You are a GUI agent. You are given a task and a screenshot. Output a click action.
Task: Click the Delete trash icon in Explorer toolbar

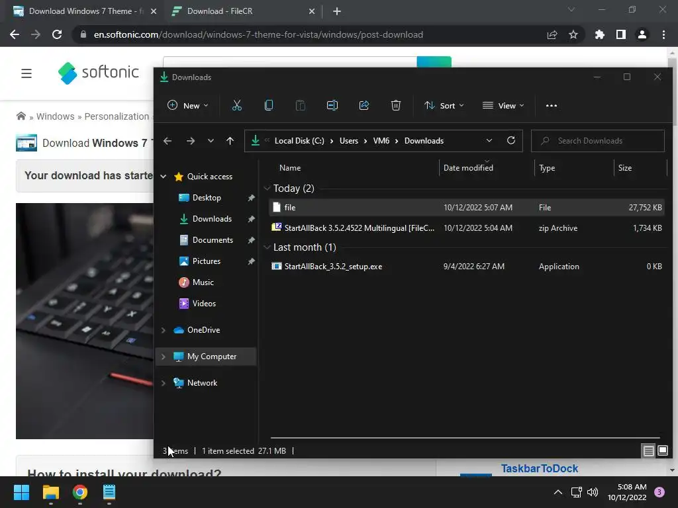click(396, 105)
